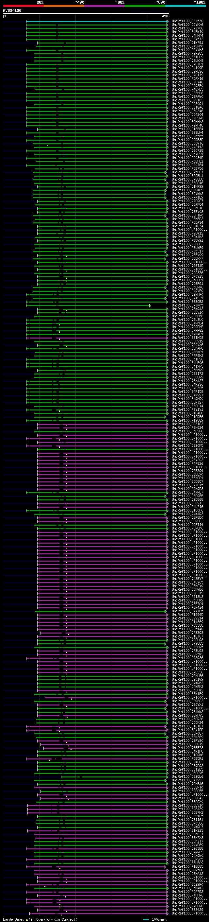Open hit UniRef100_Q4PMB4

pyautogui.click(x=187, y=323)
